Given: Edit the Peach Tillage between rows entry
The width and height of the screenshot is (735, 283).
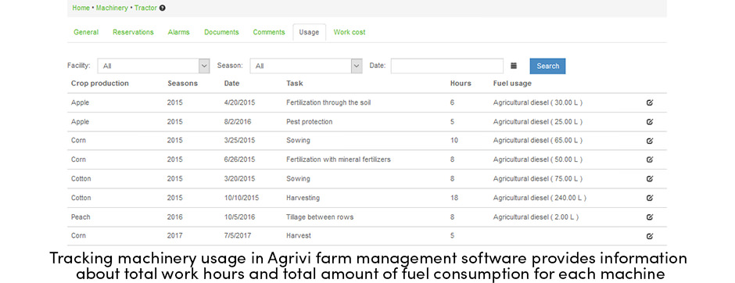Looking at the screenshot, I should pos(650,217).
